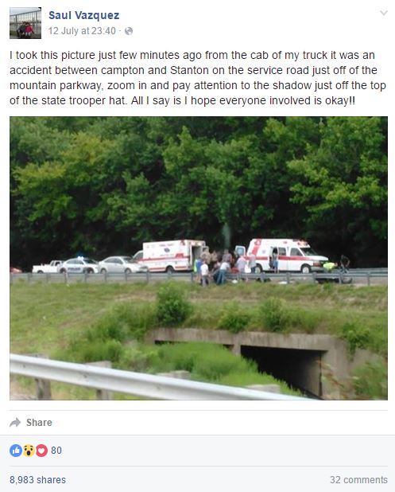The image size is (395, 492).
Task: Expand the post options chevron menu
Action: (x=384, y=13)
